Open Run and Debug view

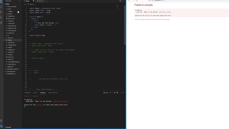coord(1,18)
